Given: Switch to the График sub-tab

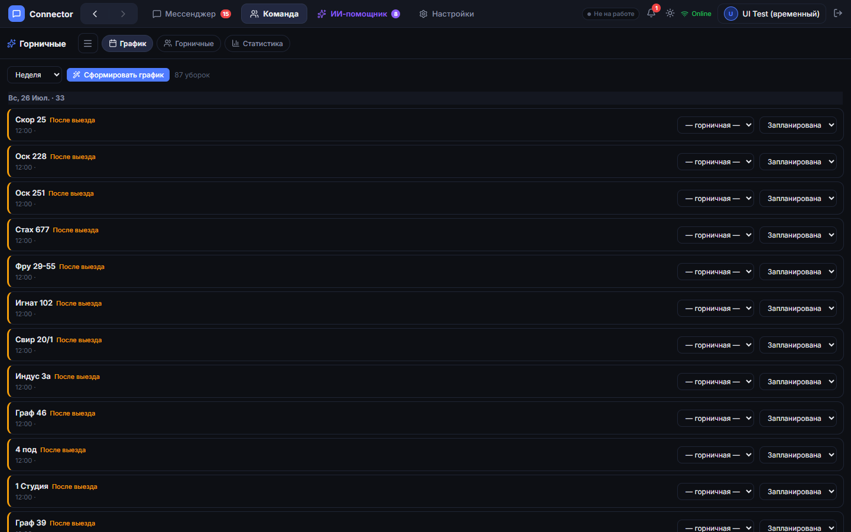Looking at the screenshot, I should [x=128, y=43].
